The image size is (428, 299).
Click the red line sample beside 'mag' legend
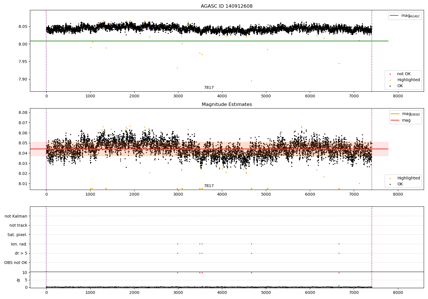point(395,120)
